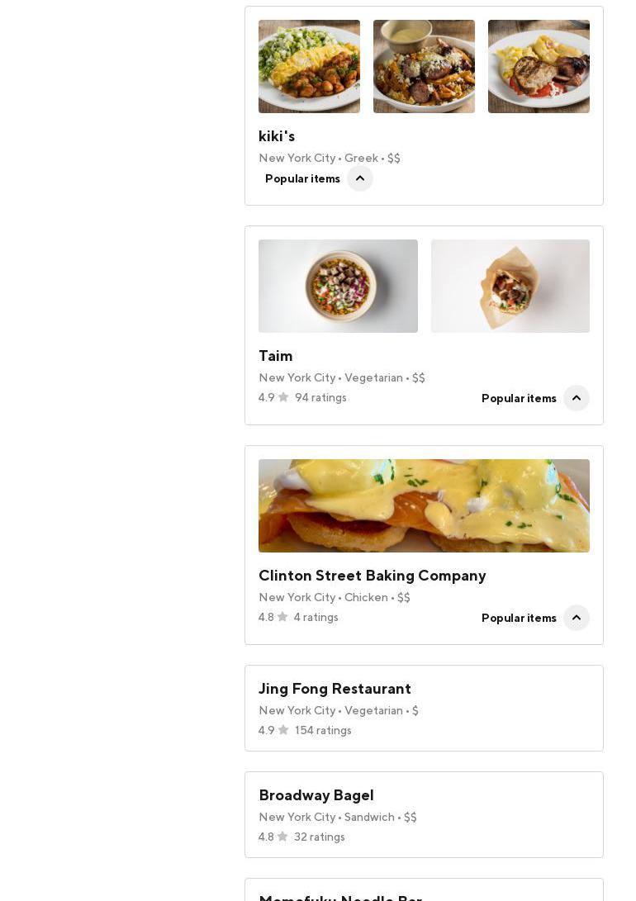The height and width of the screenshot is (901, 636).
Task: Click Broadway Bagel rating star icon
Action: tap(282, 837)
